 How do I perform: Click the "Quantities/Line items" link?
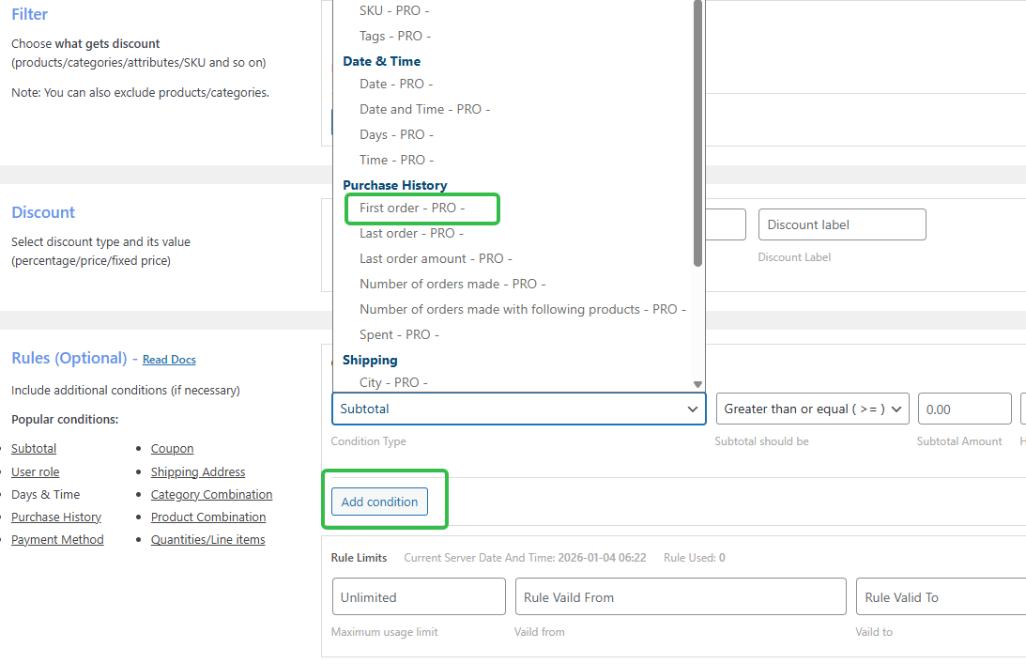click(x=208, y=539)
